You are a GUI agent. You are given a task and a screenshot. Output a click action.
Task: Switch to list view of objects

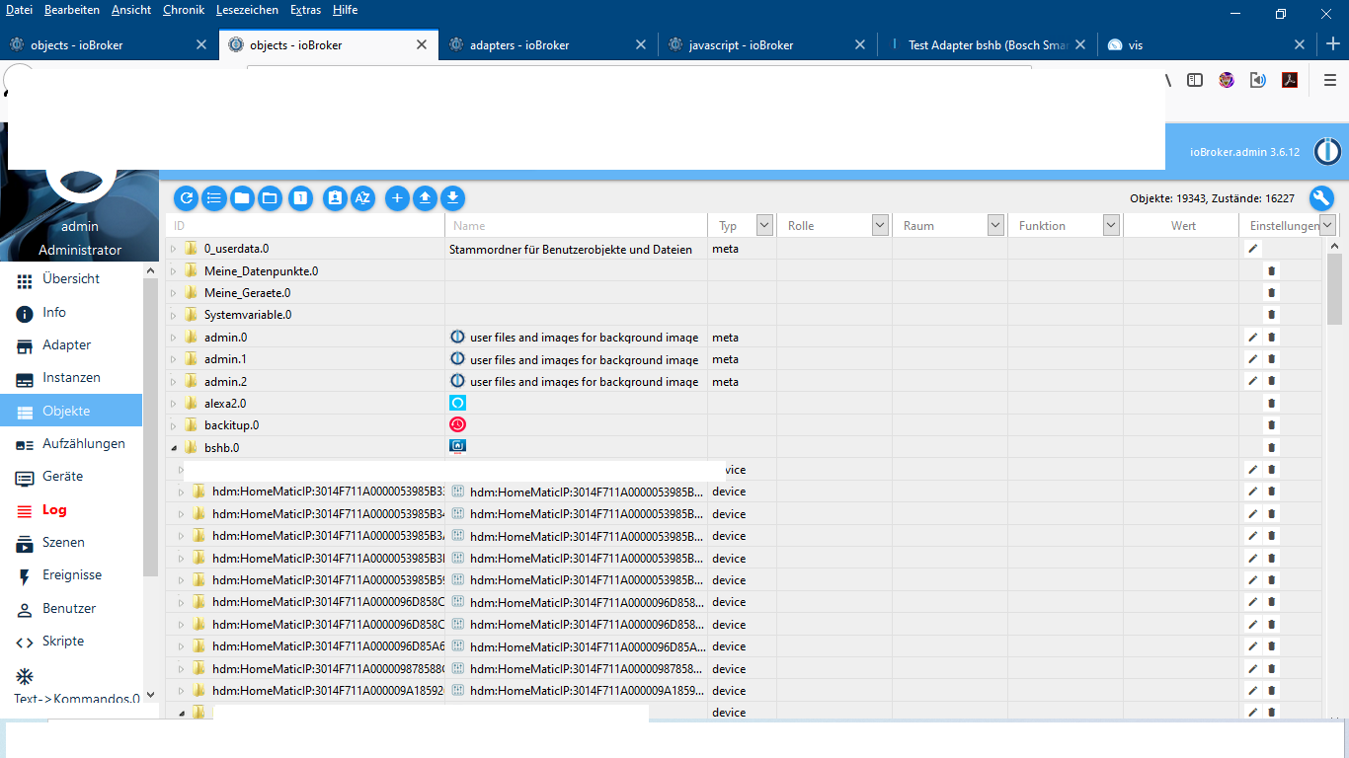pos(213,198)
